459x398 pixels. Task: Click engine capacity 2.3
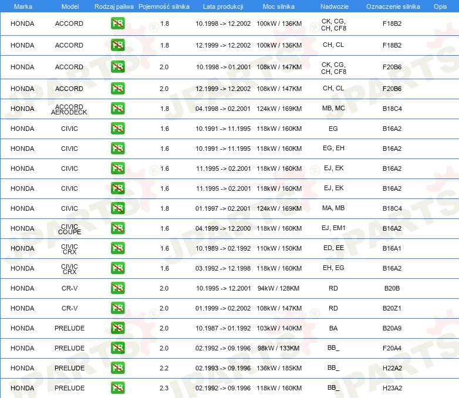pyautogui.click(x=164, y=388)
